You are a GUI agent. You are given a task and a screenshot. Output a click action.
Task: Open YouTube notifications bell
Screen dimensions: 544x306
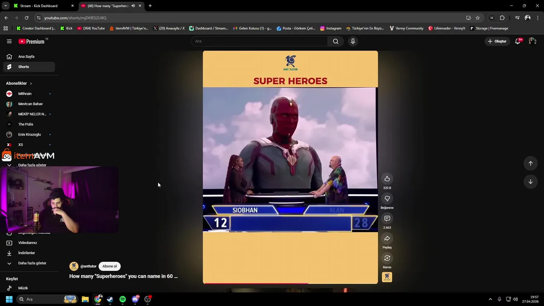[518, 41]
